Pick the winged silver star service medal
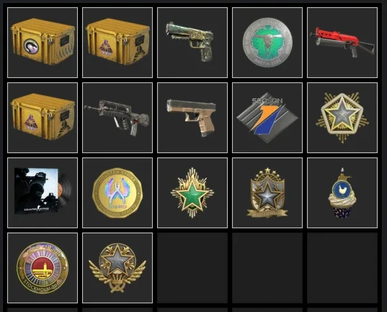Screen dimensions: 387x312 click(x=117, y=268)
